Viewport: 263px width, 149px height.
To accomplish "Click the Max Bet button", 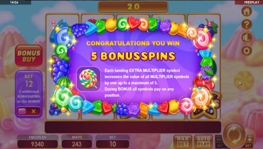I will pyautogui.click(x=183, y=142).
